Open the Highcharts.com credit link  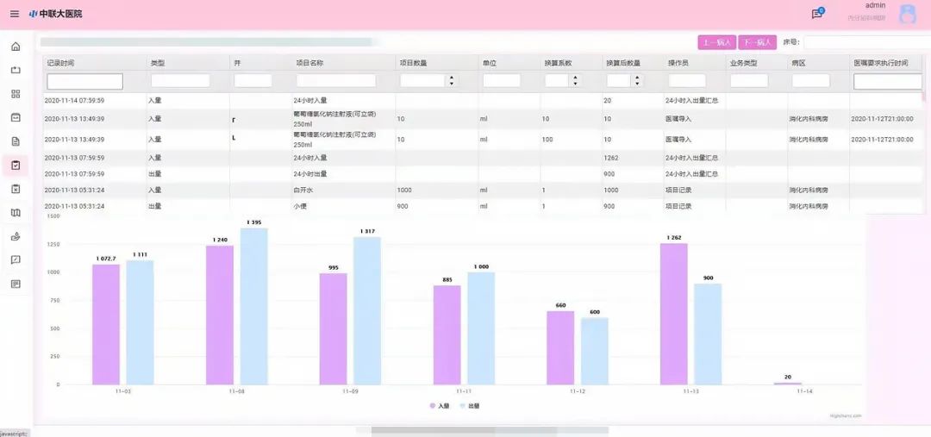846,416
